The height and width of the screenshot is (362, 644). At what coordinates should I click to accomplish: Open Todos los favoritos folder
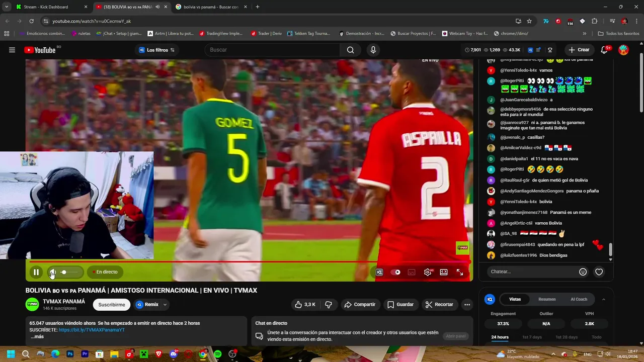(618, 34)
